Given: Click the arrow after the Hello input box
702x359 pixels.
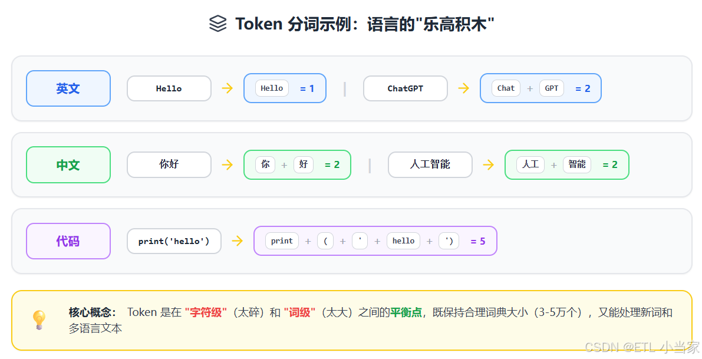Looking at the screenshot, I should 228,88.
